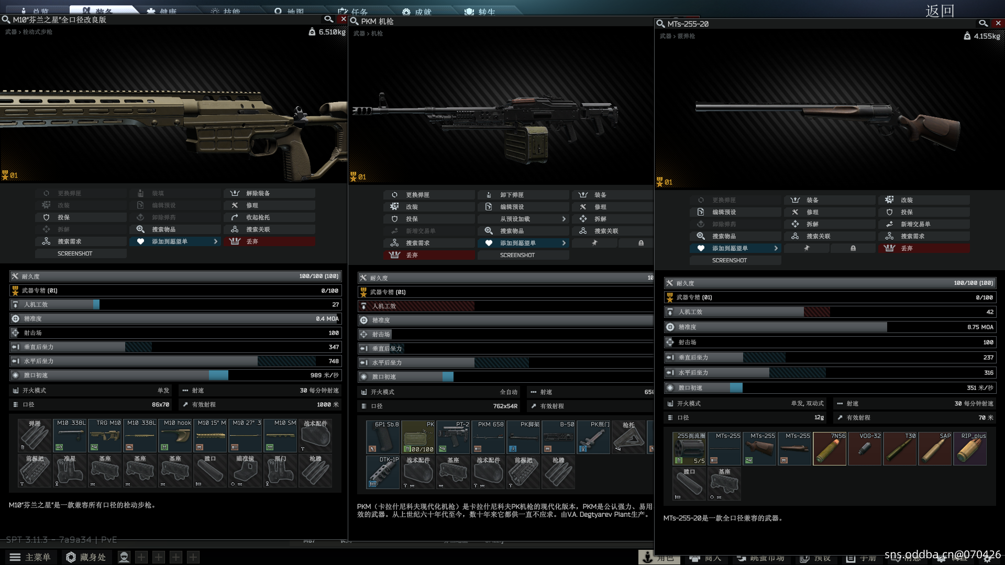Select the PK照门 rear sight slot
This screenshot has width=1005, height=565.
[x=593, y=437]
